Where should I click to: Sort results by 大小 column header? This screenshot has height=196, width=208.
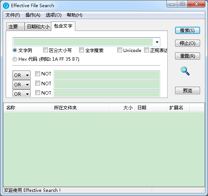coord(122,108)
